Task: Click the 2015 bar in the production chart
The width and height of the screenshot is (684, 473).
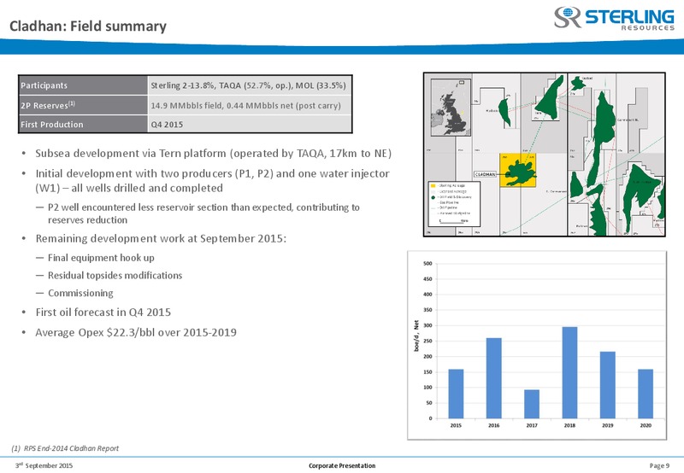Action: coord(456,394)
